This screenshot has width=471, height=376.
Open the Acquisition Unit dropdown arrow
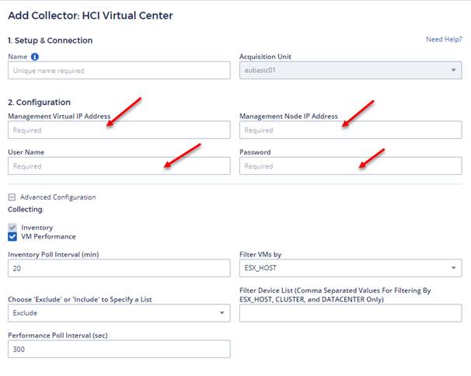point(453,70)
